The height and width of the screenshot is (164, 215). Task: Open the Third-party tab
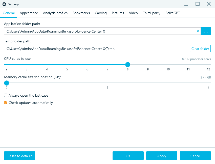(x=152, y=13)
